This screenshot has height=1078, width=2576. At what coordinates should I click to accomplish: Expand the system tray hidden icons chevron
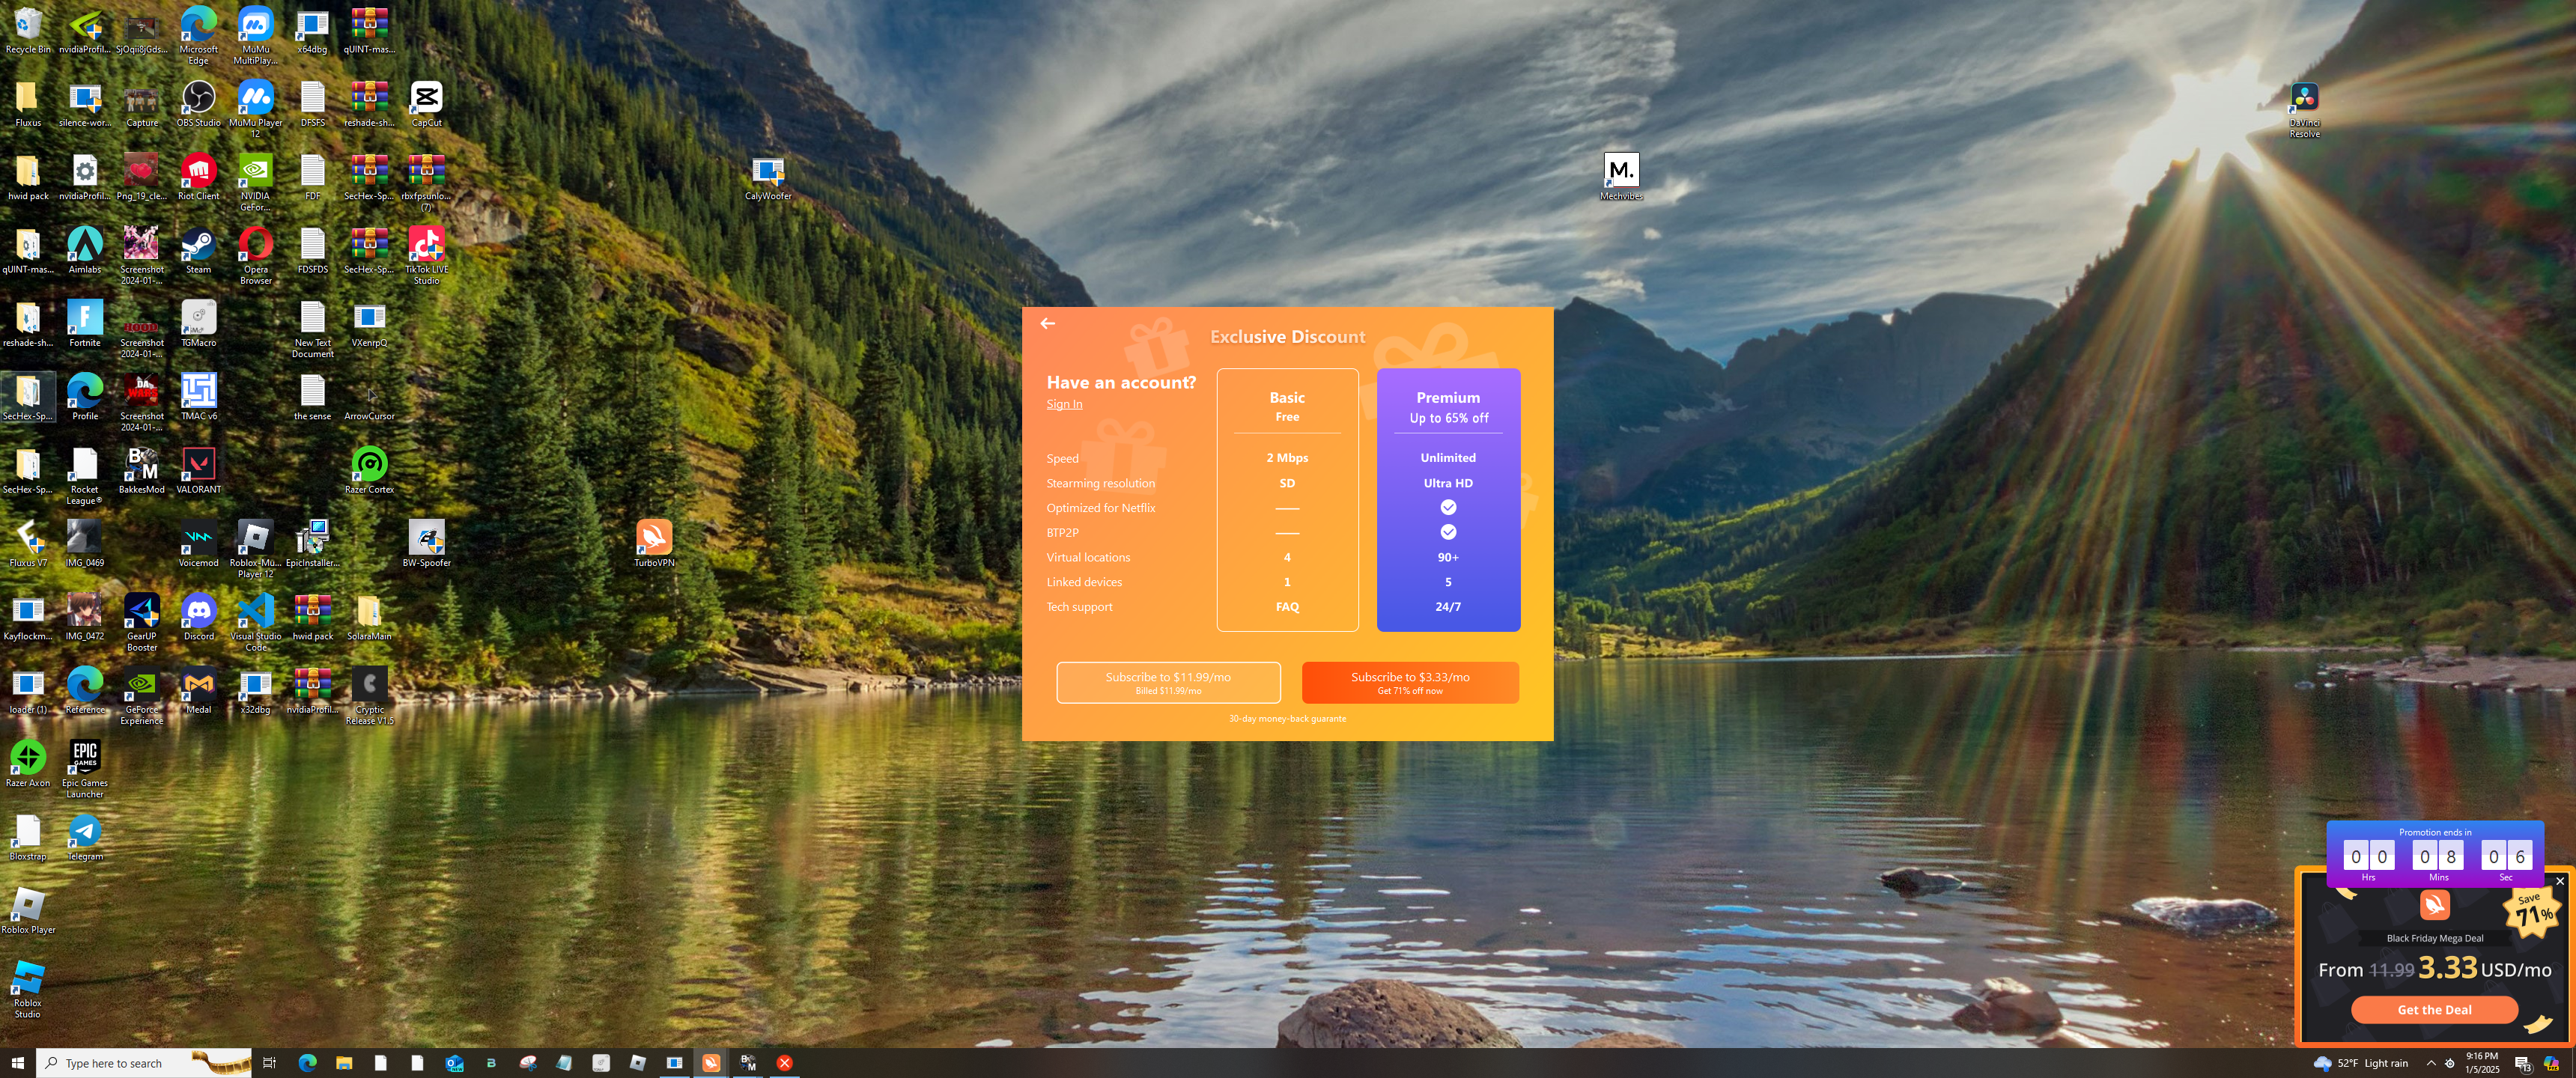click(2430, 1063)
